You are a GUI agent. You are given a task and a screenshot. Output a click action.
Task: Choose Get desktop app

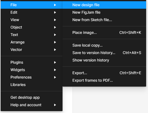click(x=32, y=97)
